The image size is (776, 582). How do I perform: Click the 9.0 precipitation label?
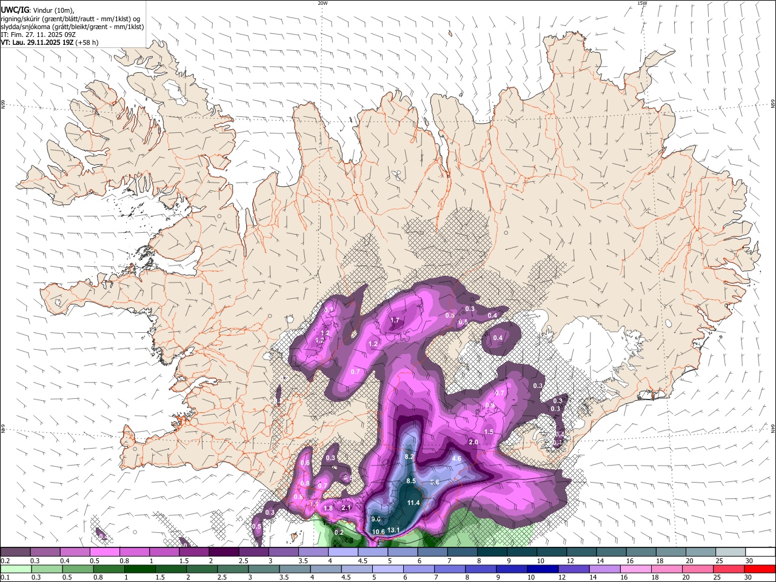tap(376, 519)
